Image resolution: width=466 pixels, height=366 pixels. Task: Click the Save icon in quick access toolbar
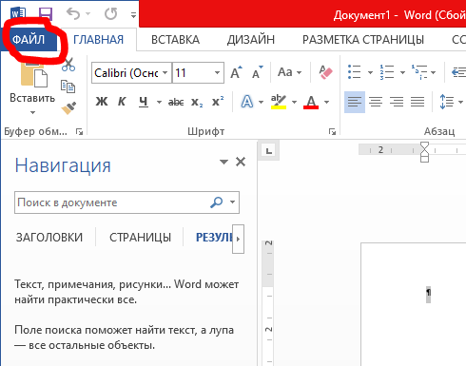[46, 14]
